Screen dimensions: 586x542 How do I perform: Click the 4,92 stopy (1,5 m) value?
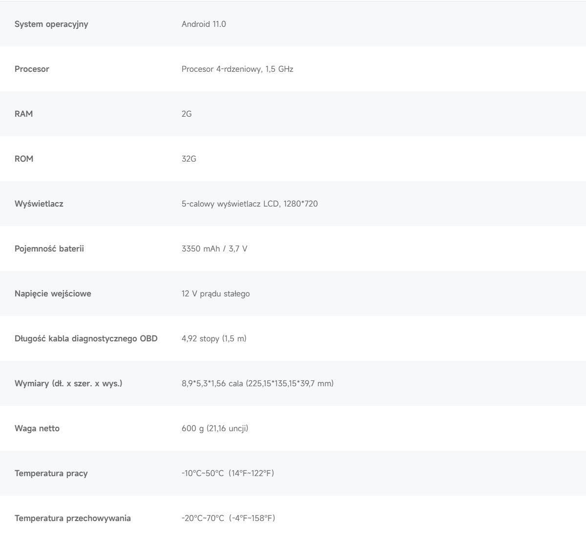(214, 338)
